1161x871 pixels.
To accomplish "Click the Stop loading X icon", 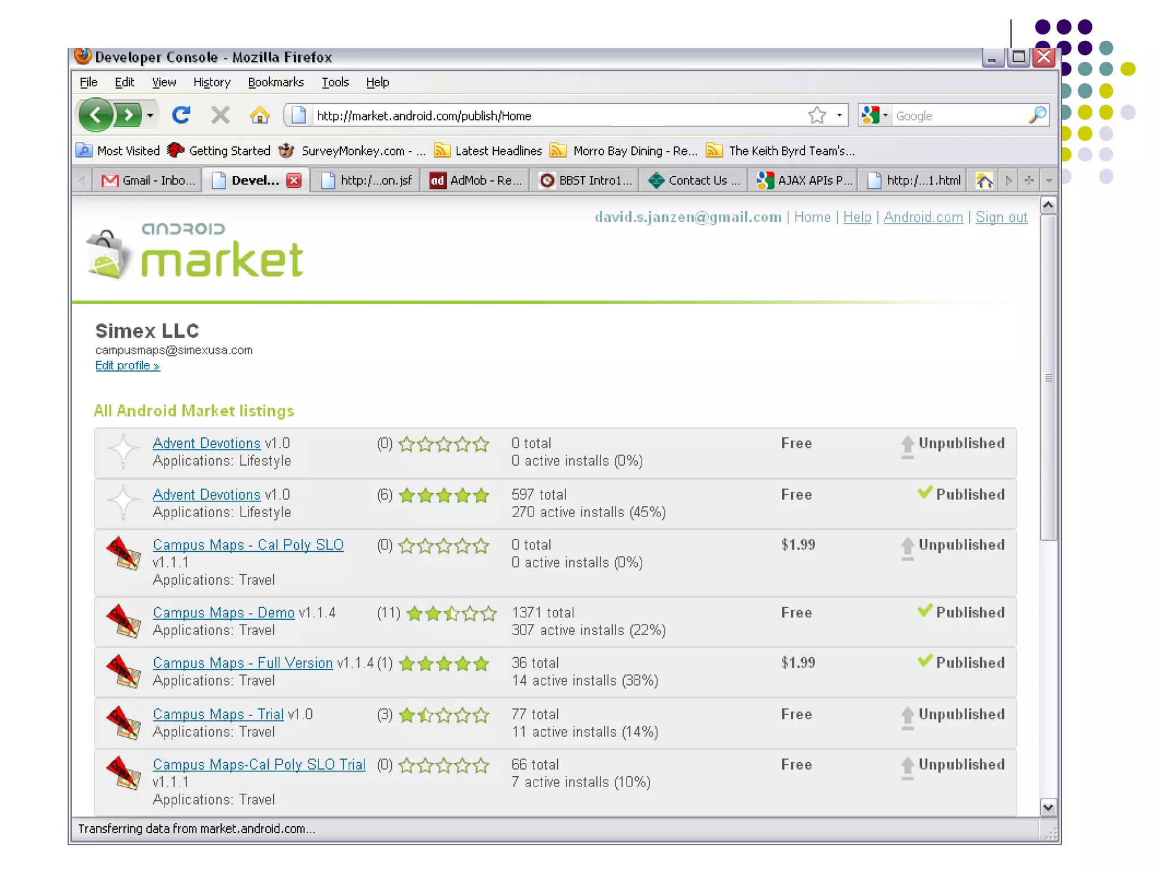I will click(220, 115).
